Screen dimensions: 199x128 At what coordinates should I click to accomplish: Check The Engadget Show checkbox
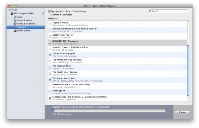50,67
